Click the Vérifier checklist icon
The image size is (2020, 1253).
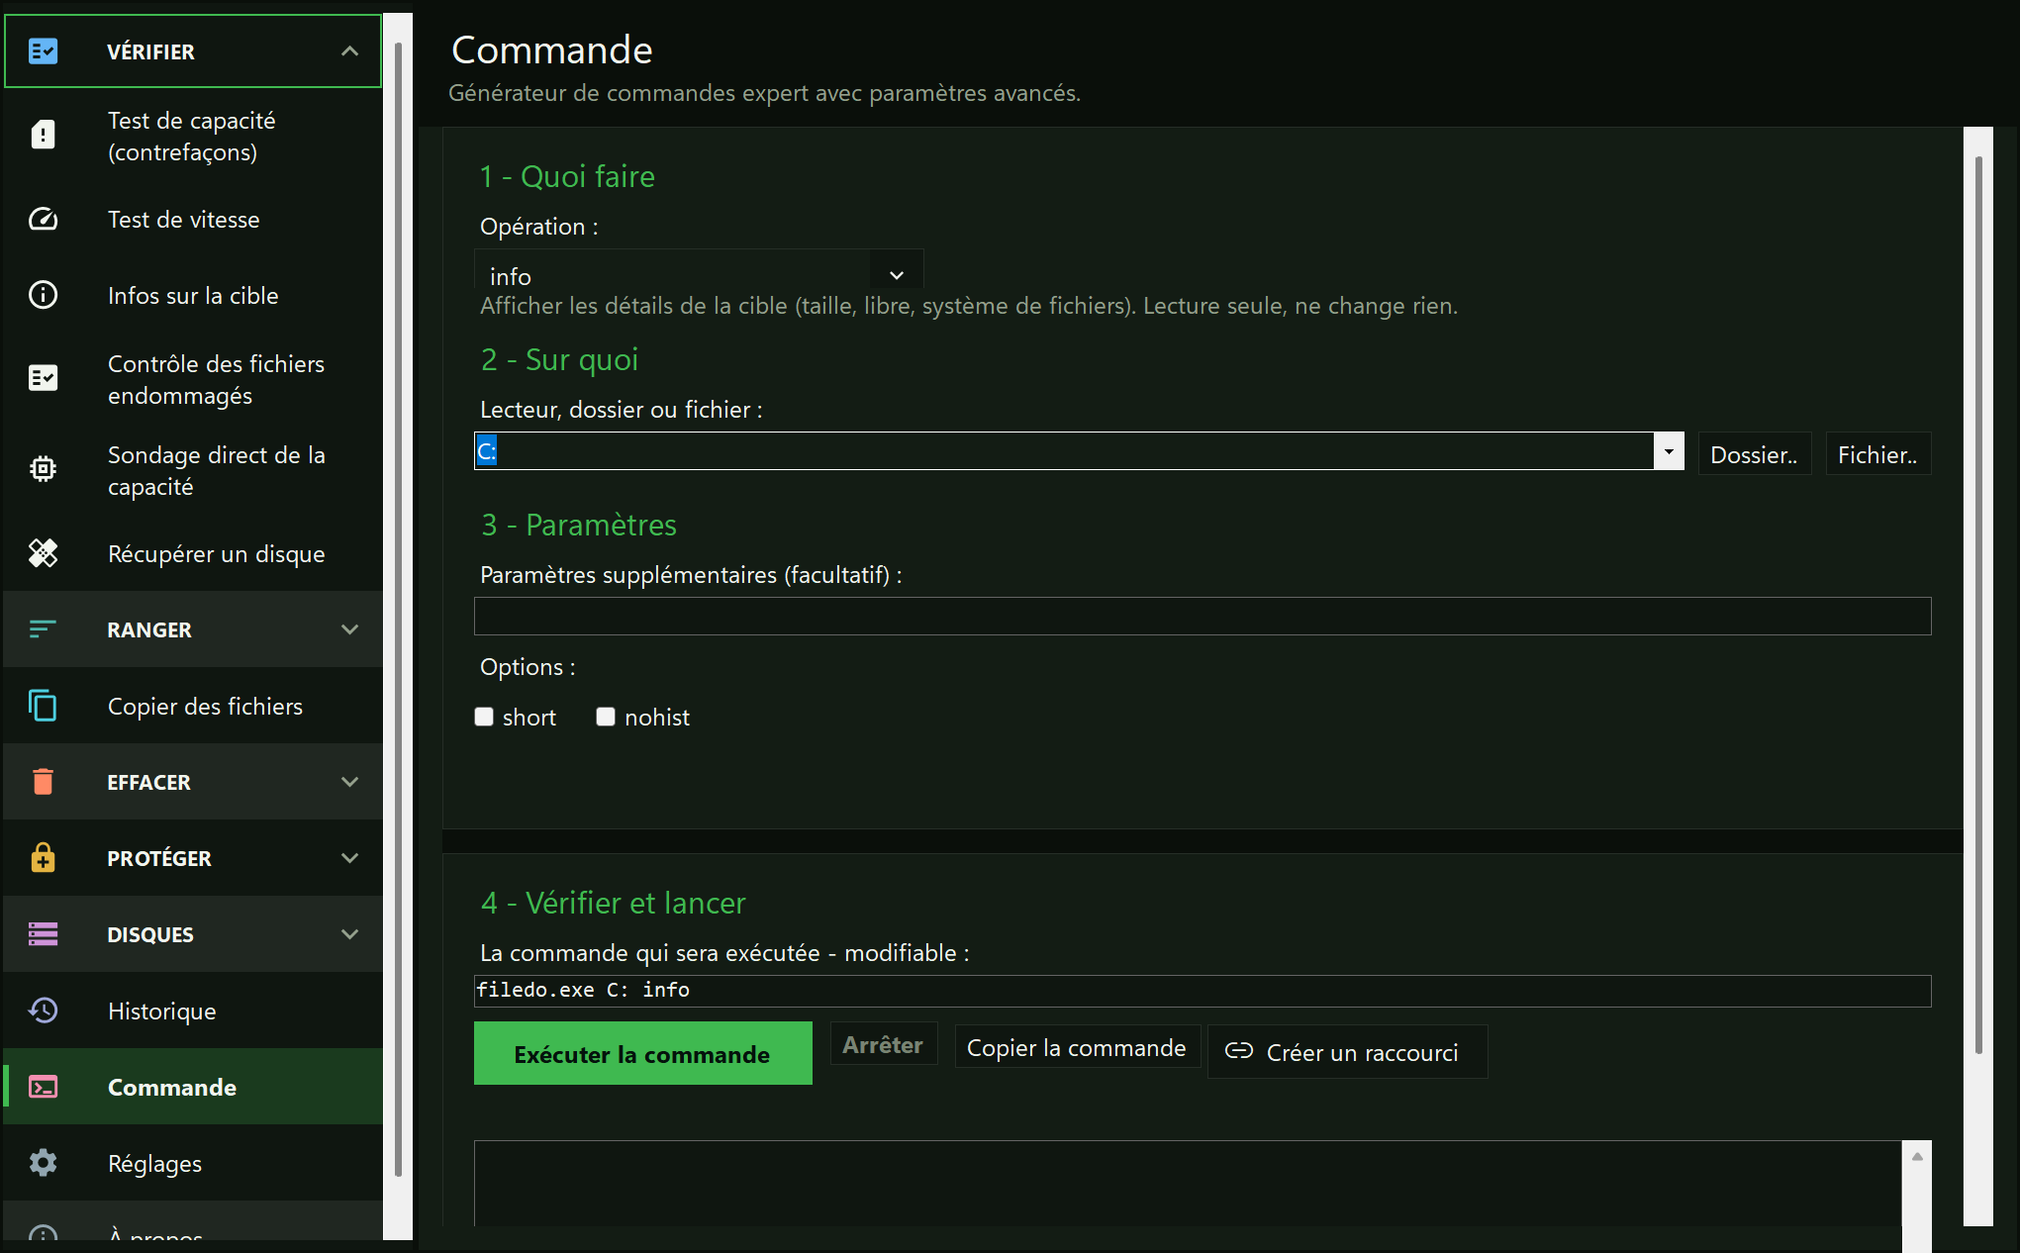tap(43, 51)
